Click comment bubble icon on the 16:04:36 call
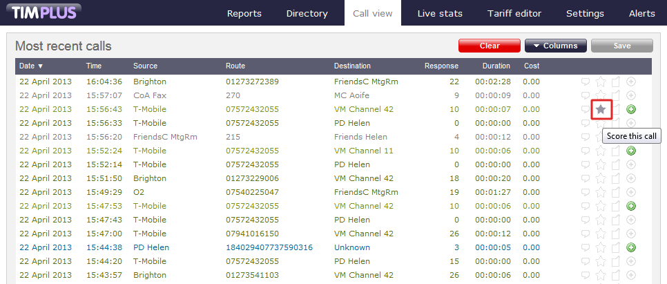The height and width of the screenshot is (284, 667). click(x=586, y=82)
